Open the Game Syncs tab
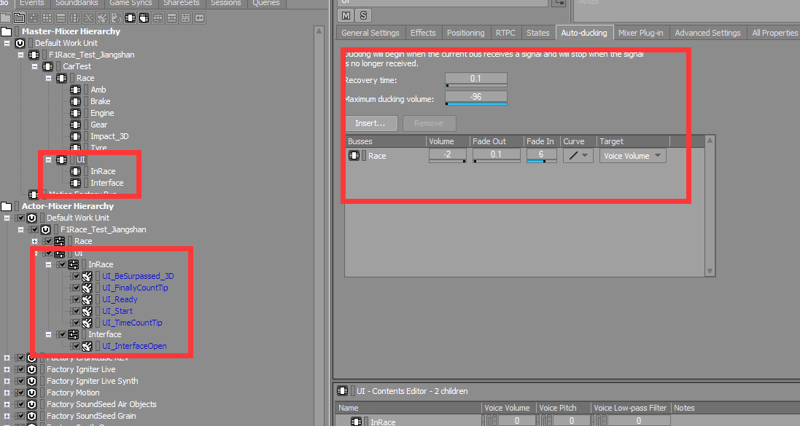800x426 pixels. pyautogui.click(x=131, y=3)
